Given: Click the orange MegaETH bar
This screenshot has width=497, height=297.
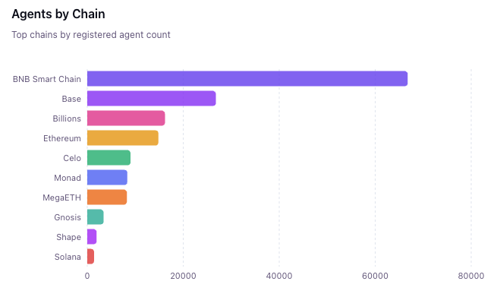Looking at the screenshot, I should 107,197.
